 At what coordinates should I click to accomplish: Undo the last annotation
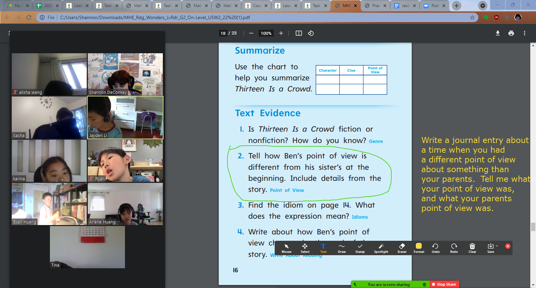coord(435,248)
